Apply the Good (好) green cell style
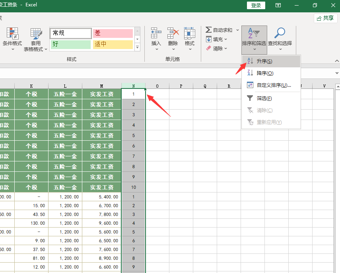The width and height of the screenshot is (340, 273). click(70, 44)
